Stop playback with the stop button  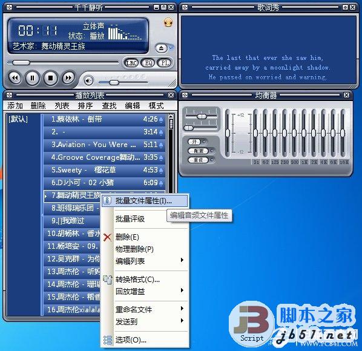tap(50, 78)
